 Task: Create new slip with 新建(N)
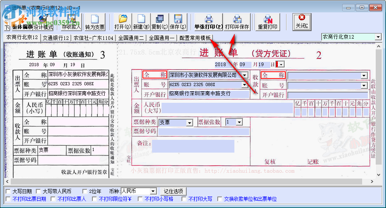click(141, 22)
